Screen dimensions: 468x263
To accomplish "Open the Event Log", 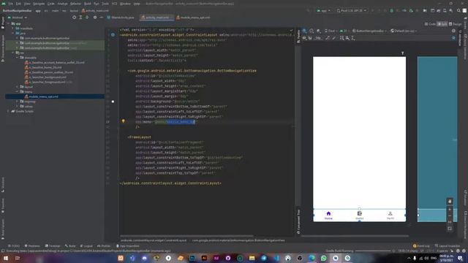I will pyautogui.click(x=421, y=246).
